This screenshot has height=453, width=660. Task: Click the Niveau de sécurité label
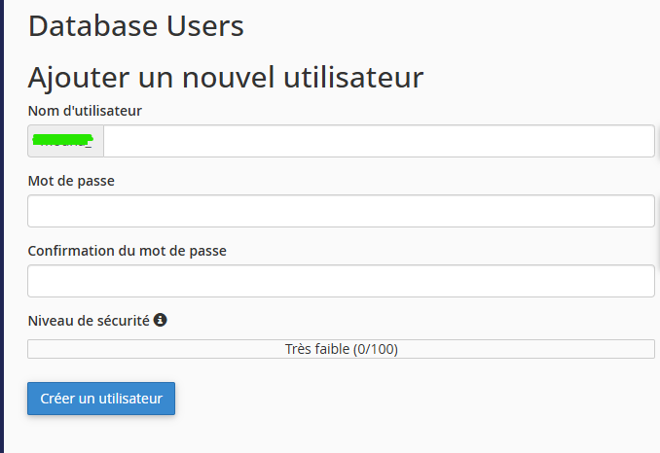(89, 321)
